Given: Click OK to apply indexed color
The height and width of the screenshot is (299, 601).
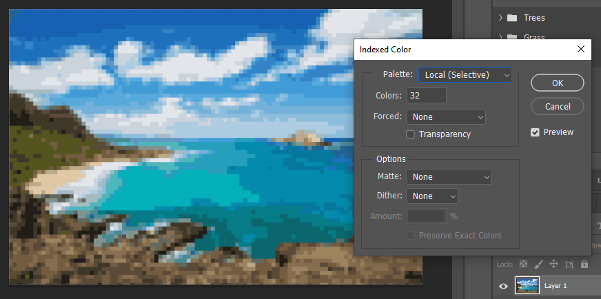Looking at the screenshot, I should tap(558, 83).
